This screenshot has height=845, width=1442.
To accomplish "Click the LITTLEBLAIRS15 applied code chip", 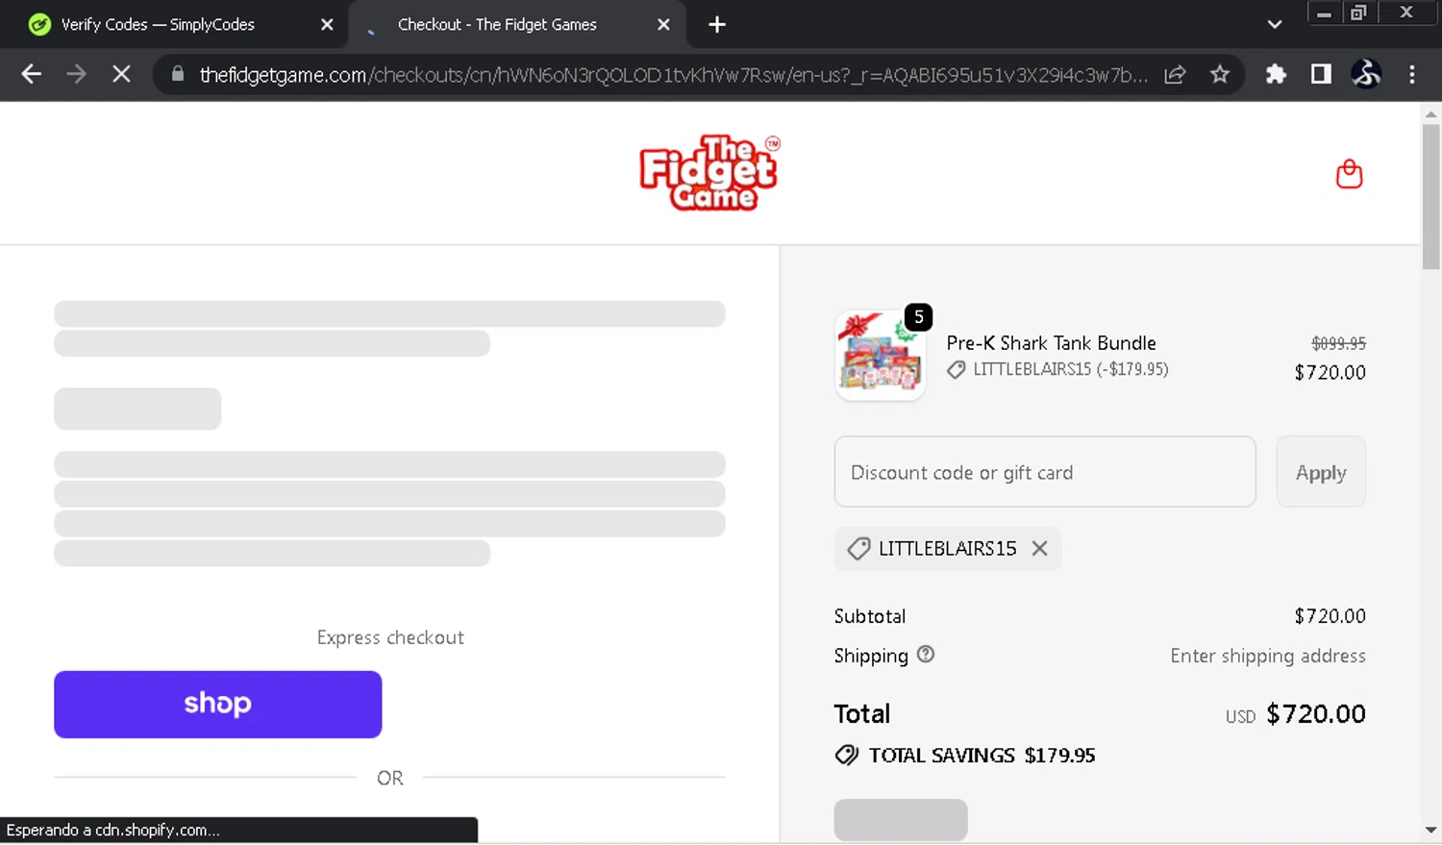I will point(948,549).
